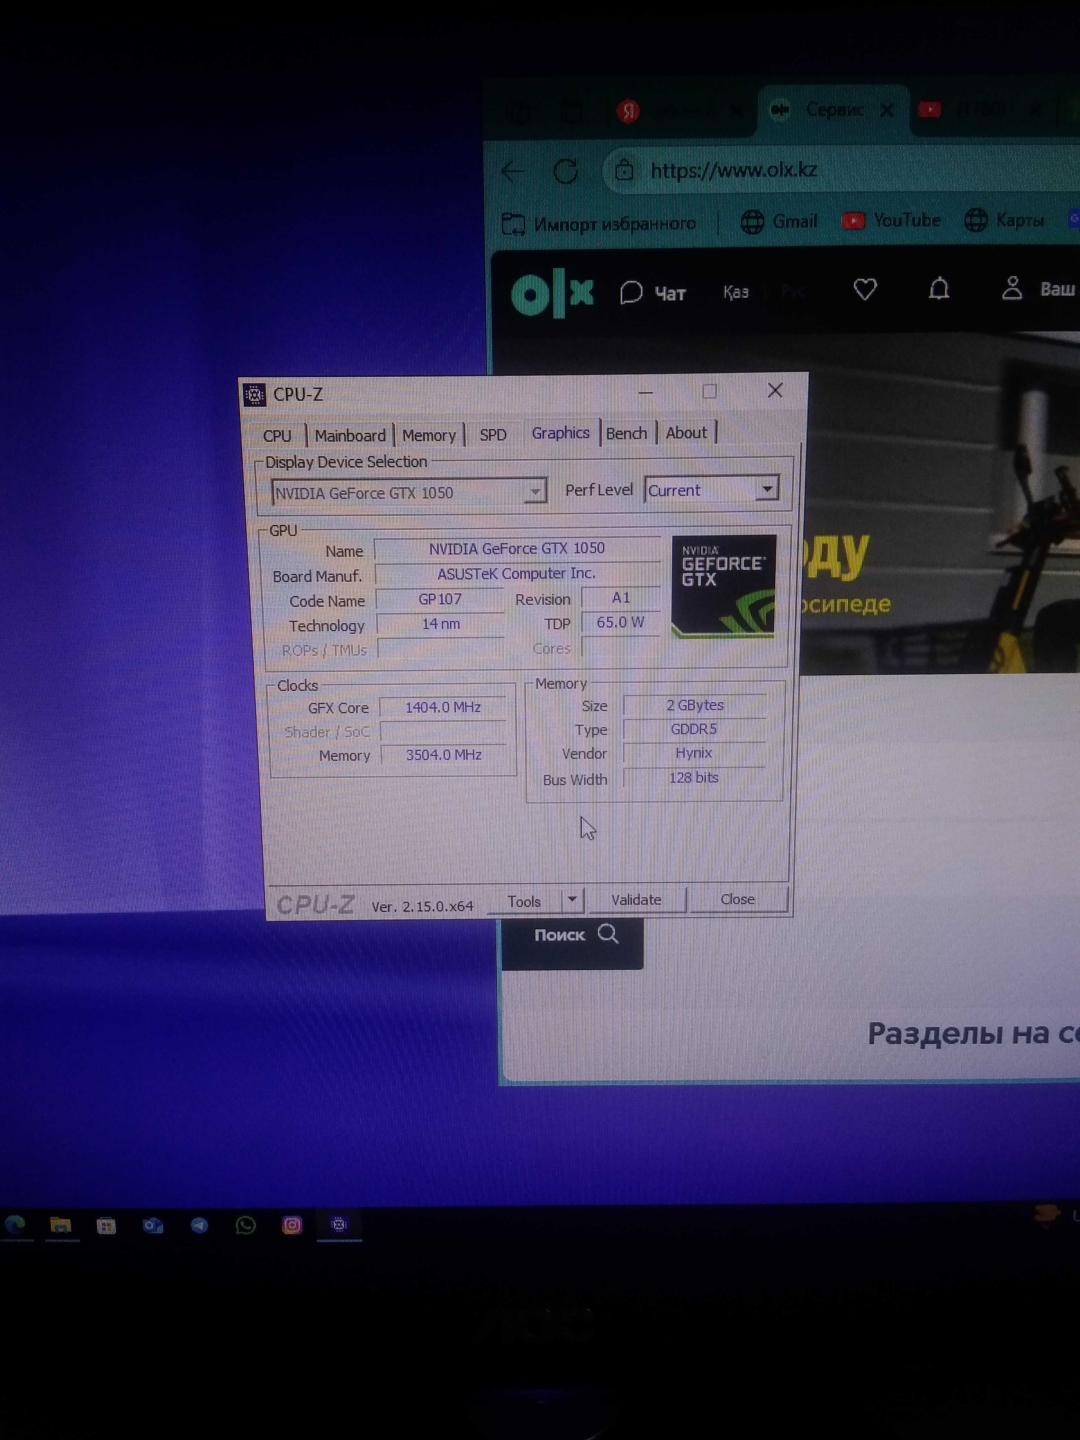Go back in the browser
The height and width of the screenshot is (1440, 1080).
(514, 171)
